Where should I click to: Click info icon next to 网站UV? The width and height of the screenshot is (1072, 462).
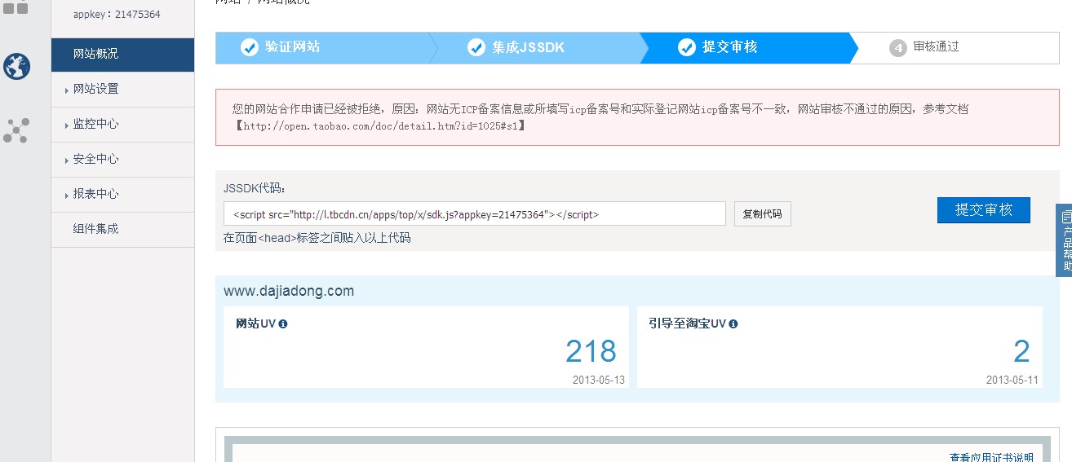(283, 323)
